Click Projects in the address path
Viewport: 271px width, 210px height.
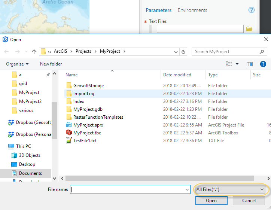[x=83, y=51]
